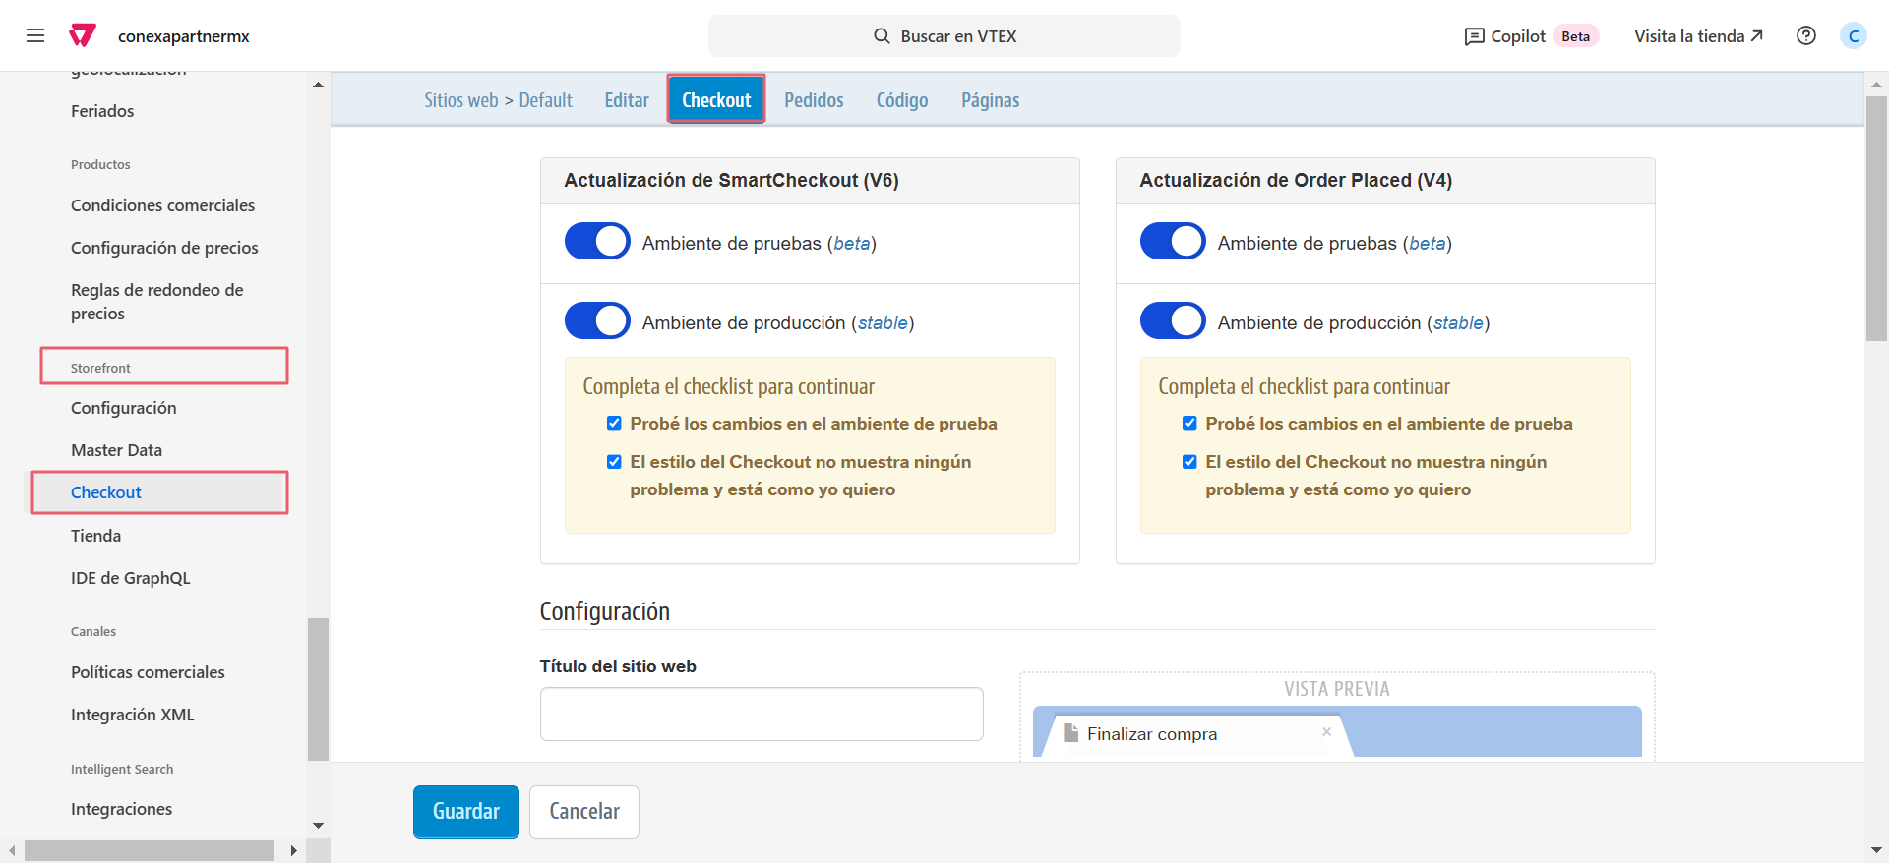Close the Finalizar compra preview tab
1889x863 pixels.
(x=1326, y=732)
